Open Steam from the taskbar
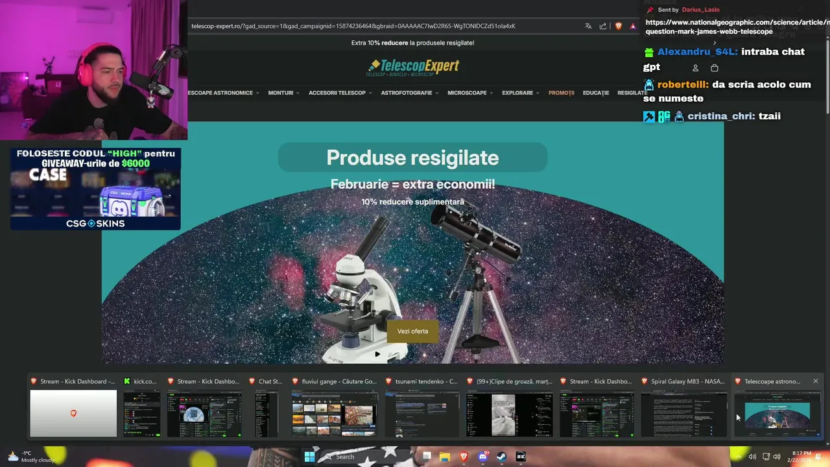The image size is (830, 467). 501,457
